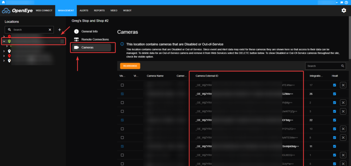Click the magnifier icon in Locations search
Screen dimensions: 351x166
9,29
